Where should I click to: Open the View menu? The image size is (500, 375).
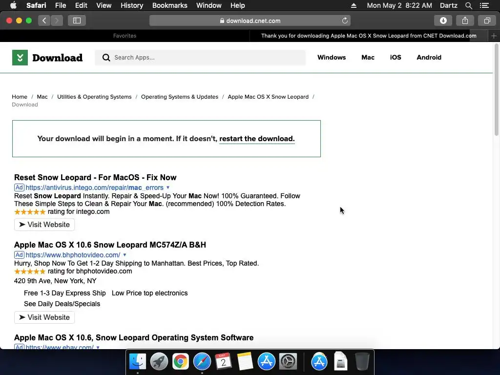click(x=104, y=5)
